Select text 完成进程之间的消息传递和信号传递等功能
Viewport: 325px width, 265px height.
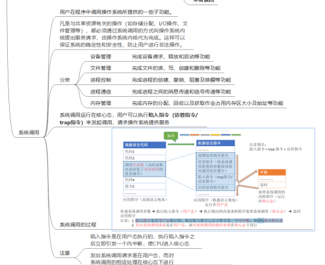tap(181, 92)
